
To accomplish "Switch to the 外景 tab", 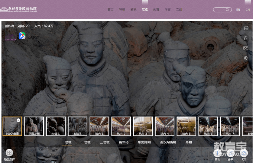I will coord(189,142).
